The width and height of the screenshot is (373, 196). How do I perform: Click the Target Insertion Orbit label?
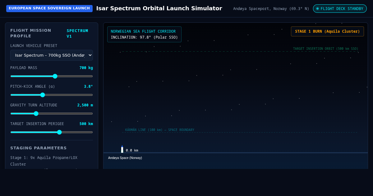pos(326,49)
